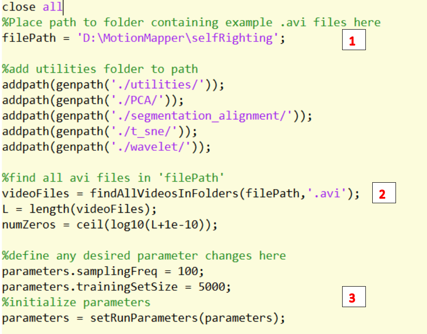Click the 'parameters.trainingSetSize = 5000;' line
The image size is (427, 334).
click(x=116, y=287)
